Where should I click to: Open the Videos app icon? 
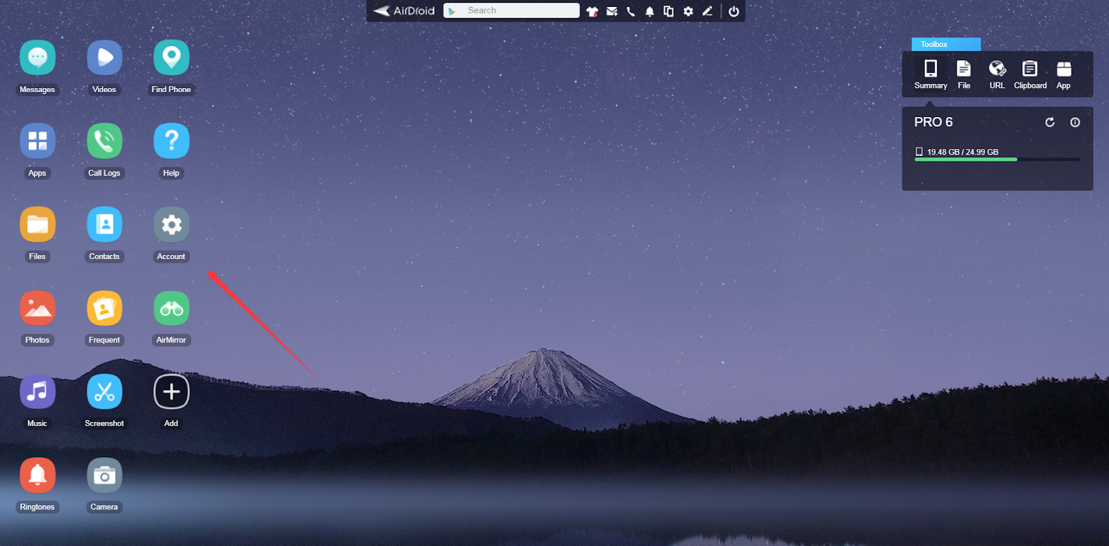[105, 58]
